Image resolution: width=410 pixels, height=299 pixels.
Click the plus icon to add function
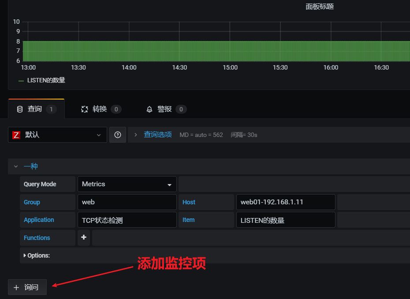pyautogui.click(x=84, y=237)
